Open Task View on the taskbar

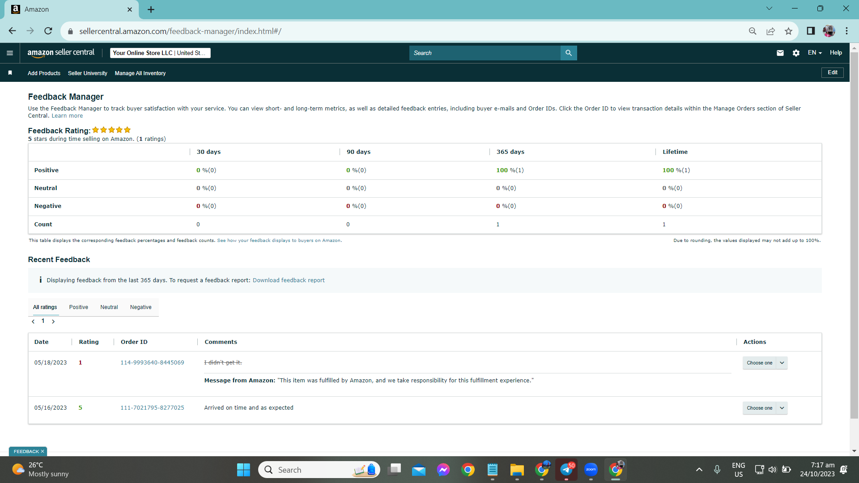pyautogui.click(x=394, y=470)
